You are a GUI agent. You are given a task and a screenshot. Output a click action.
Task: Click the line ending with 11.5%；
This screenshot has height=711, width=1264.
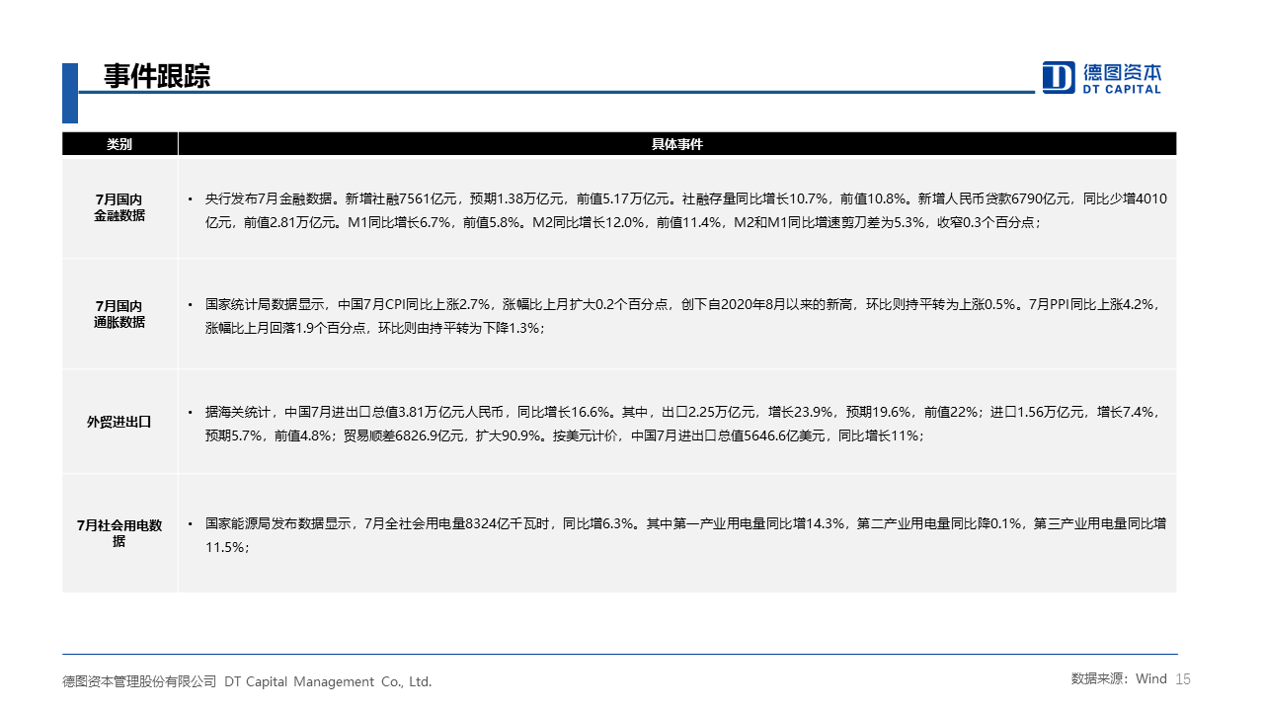pos(226,547)
